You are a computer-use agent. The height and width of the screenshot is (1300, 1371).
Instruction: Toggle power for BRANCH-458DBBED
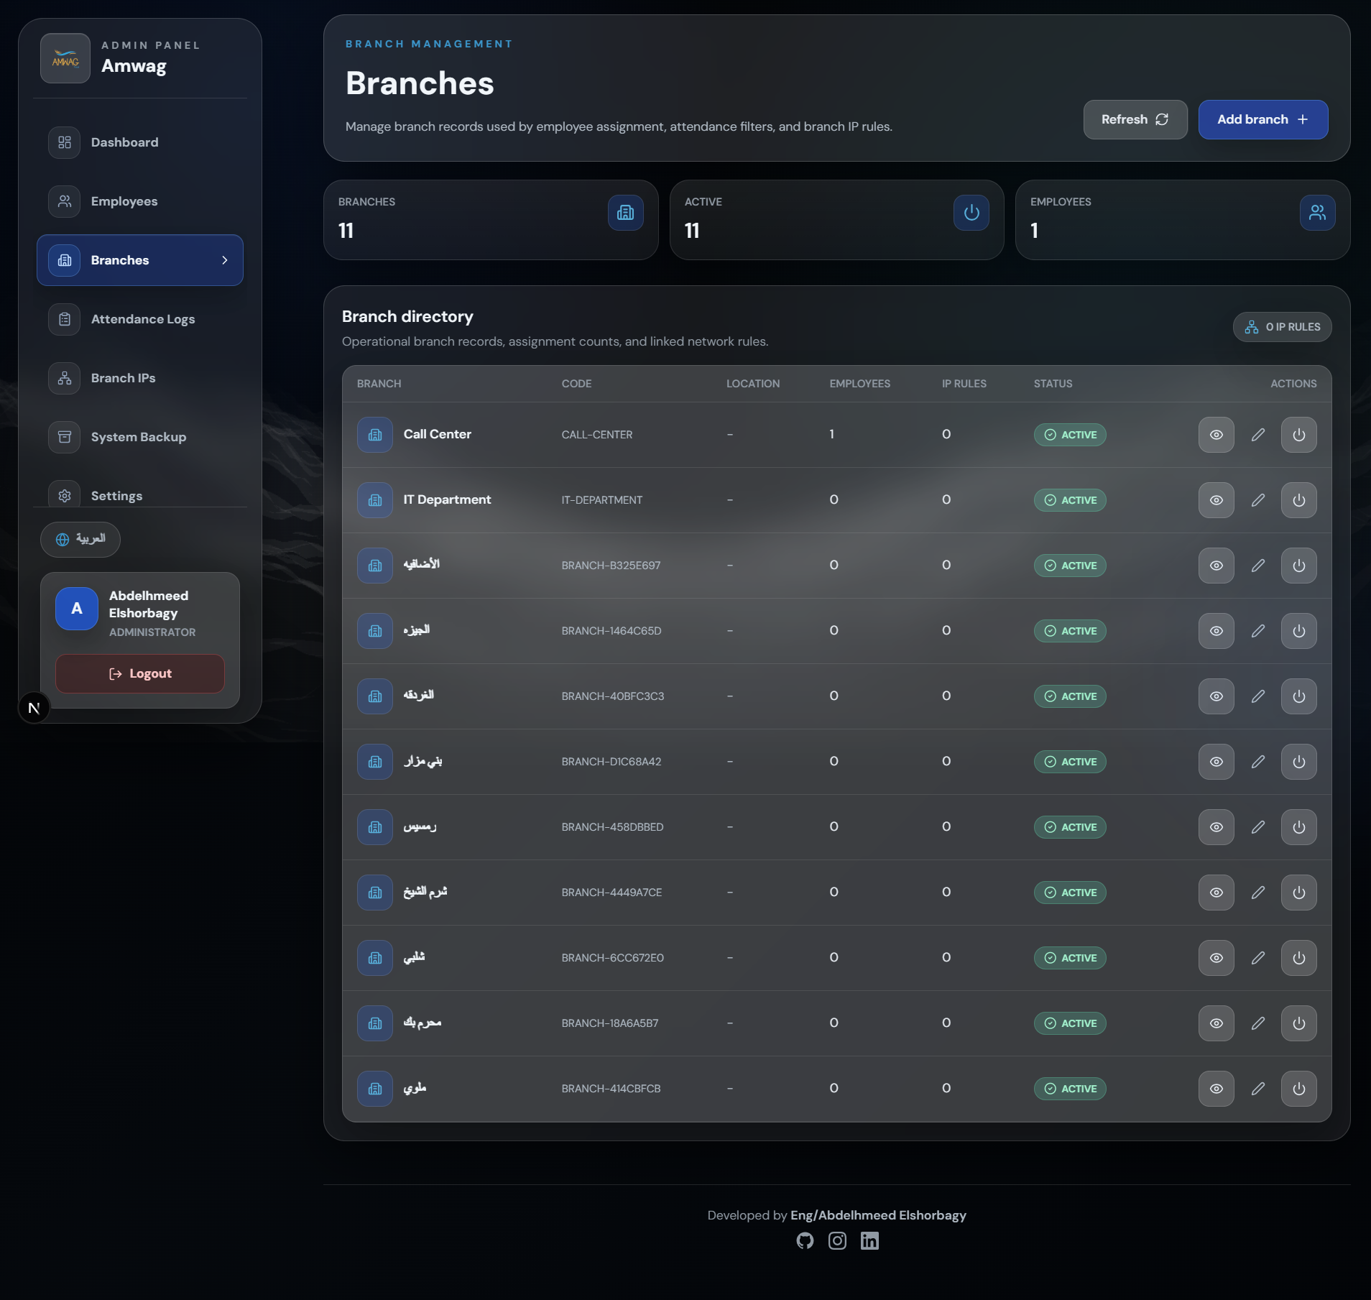pos(1299,827)
